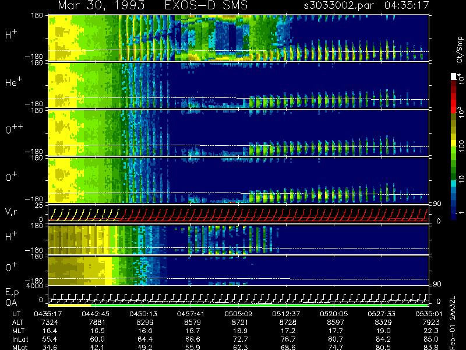
Task: Select UT value '0457:41'
Action: [191, 314]
